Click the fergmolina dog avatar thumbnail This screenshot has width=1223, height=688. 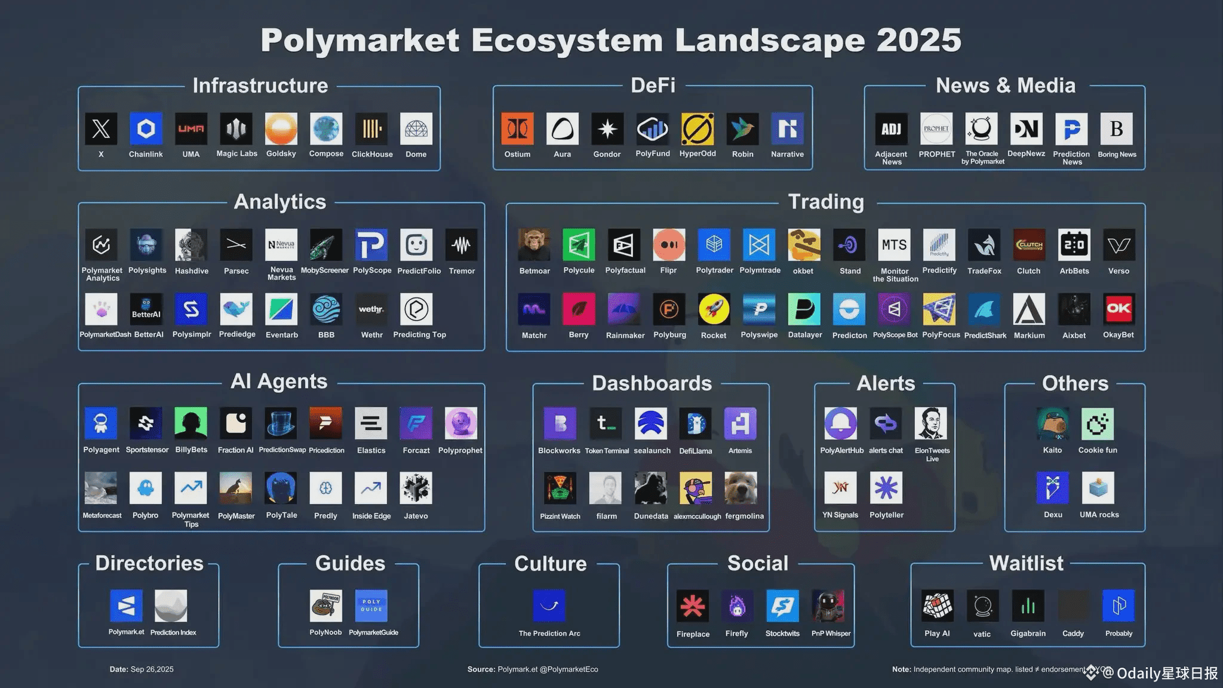(x=740, y=488)
